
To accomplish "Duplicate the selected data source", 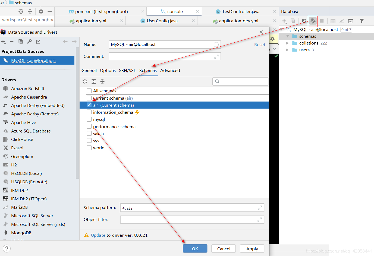I will tap(21, 42).
